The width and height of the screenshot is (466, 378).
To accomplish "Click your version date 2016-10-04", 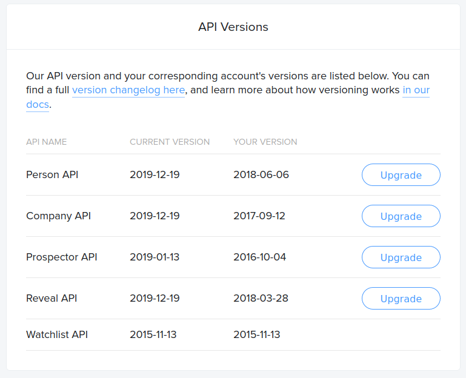I will pyautogui.click(x=259, y=257).
